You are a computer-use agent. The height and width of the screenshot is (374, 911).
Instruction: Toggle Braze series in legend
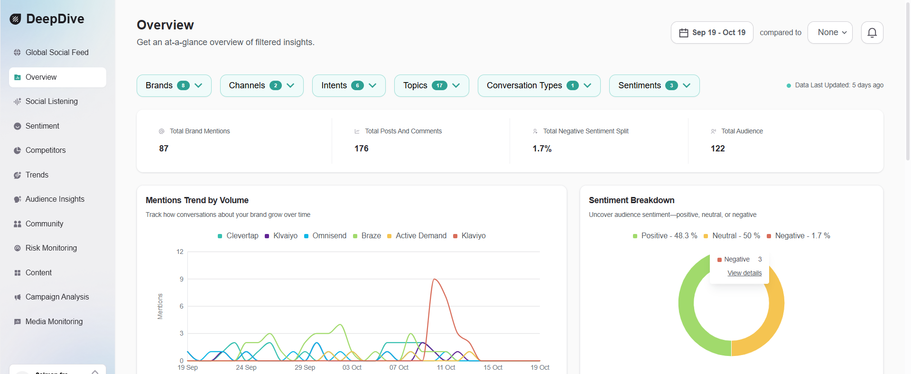click(367, 236)
